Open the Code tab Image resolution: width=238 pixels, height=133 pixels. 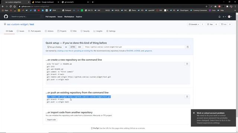[9, 31]
